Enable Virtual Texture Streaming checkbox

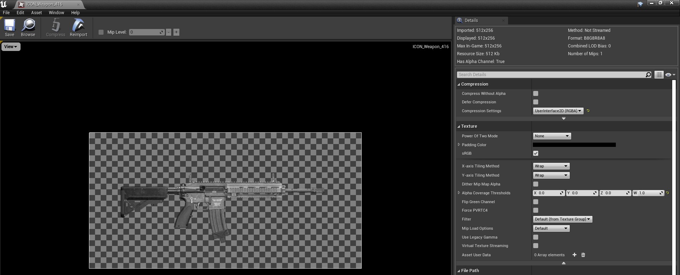click(536, 246)
